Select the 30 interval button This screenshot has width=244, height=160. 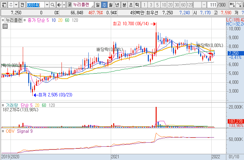point(177,5)
